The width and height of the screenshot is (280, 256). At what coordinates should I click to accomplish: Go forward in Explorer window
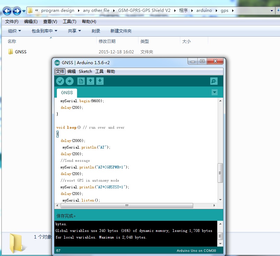click(x=17, y=11)
